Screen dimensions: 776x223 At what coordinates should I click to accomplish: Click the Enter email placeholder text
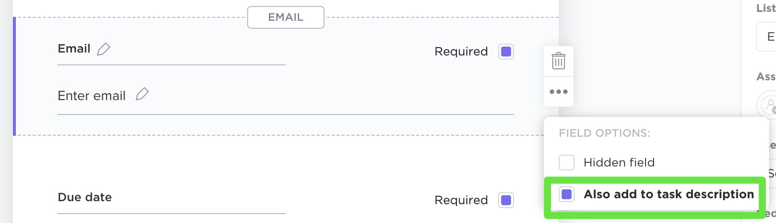coord(92,96)
